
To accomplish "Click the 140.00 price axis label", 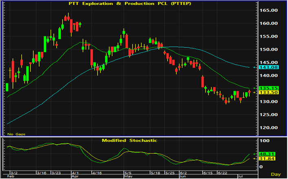I will click(268, 75).
